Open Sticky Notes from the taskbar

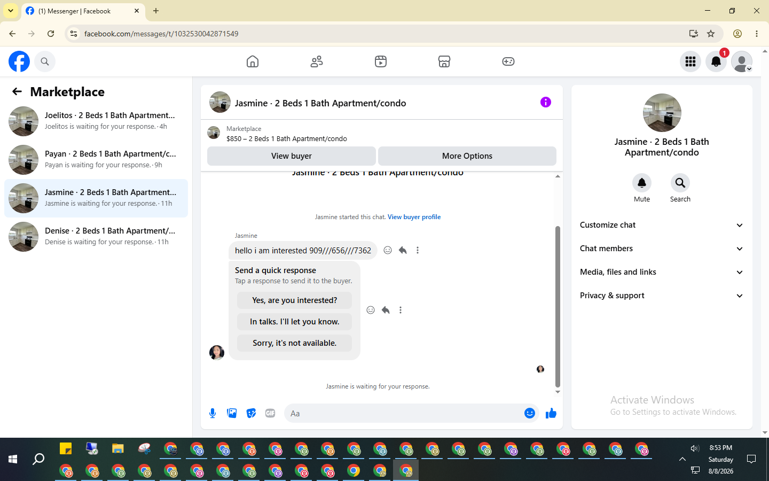pos(66,448)
